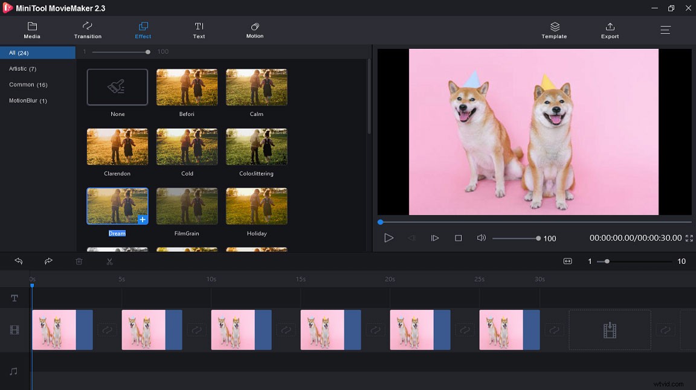The height and width of the screenshot is (390, 696).
Task: Open the Text tool panel
Action: [199, 30]
